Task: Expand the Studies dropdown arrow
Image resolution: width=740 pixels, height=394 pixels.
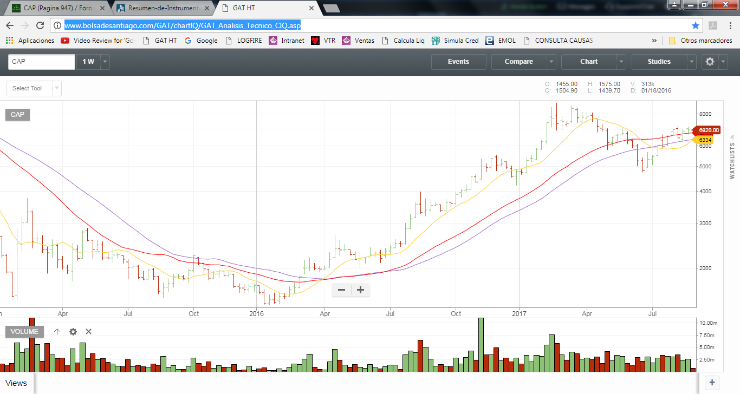Action: tap(692, 62)
